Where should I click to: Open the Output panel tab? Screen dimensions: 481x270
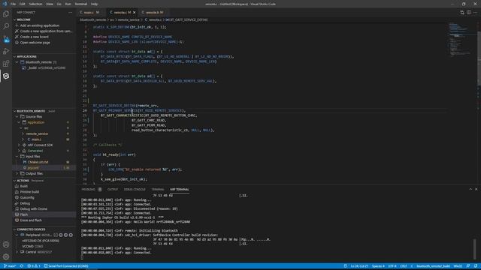coord(112,190)
